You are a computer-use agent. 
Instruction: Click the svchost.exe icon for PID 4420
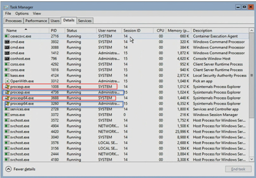point(7,132)
